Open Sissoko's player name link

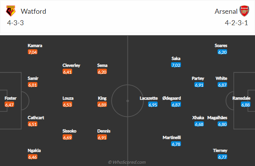click(x=69, y=131)
